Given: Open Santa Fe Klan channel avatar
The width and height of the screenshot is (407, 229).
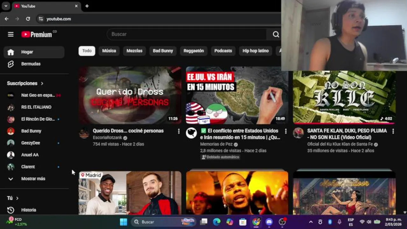Looking at the screenshot, I should pos(298,133).
